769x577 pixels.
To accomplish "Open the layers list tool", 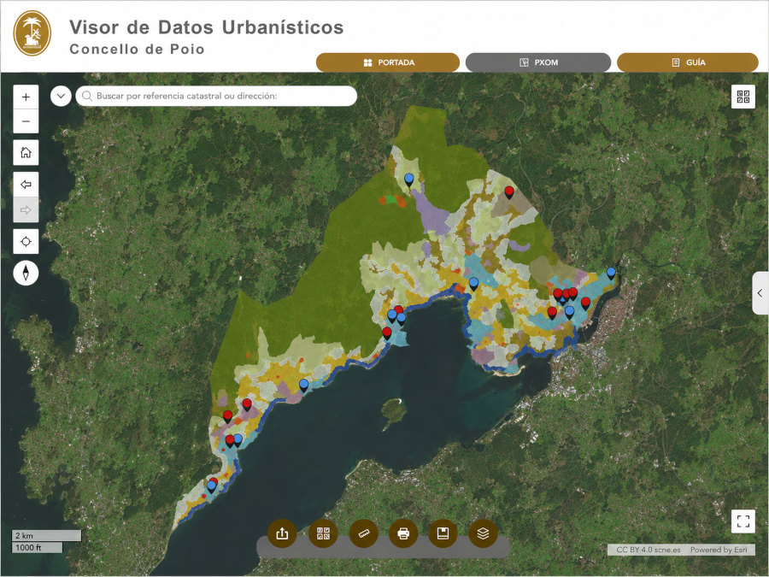I will click(483, 533).
